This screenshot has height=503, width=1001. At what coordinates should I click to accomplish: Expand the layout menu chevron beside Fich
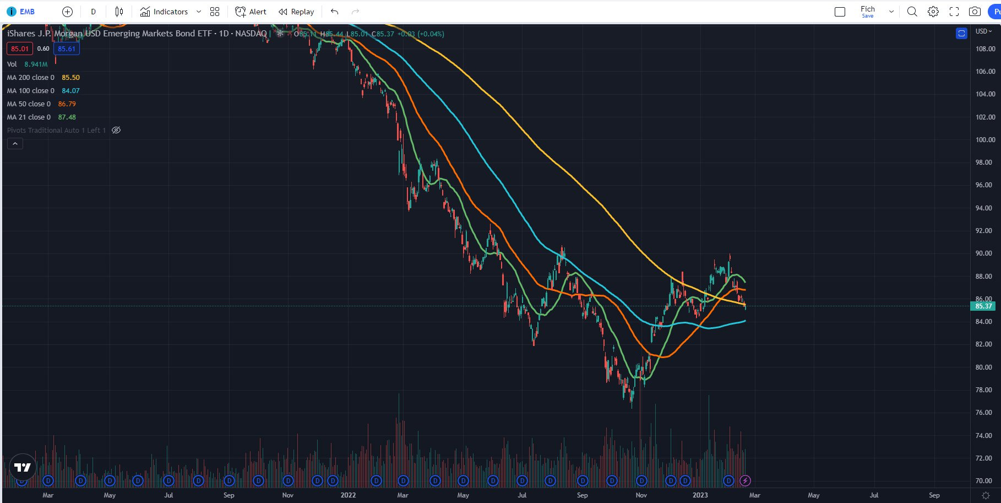point(891,12)
